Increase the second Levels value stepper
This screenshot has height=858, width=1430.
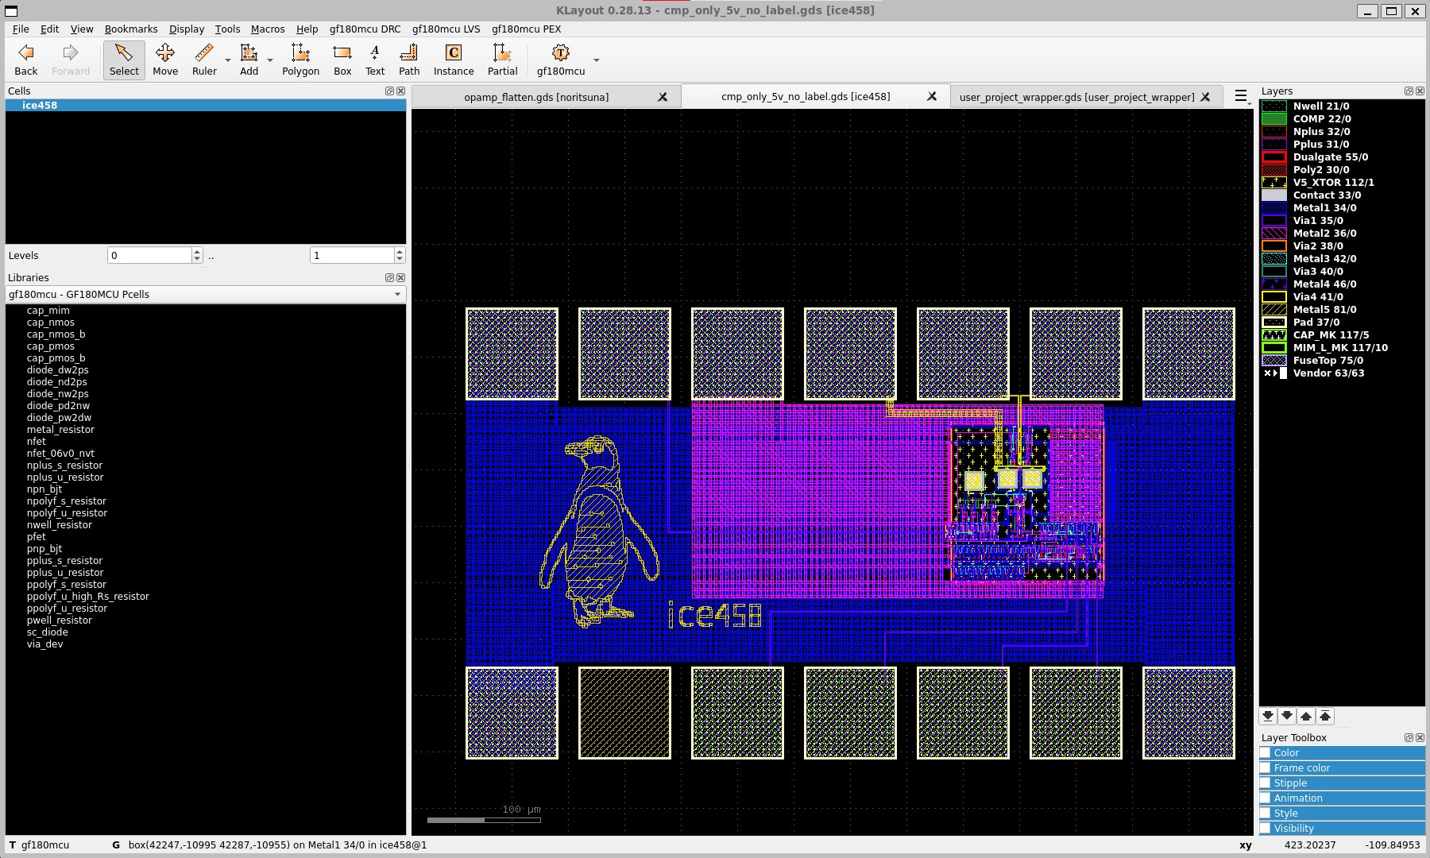point(400,251)
